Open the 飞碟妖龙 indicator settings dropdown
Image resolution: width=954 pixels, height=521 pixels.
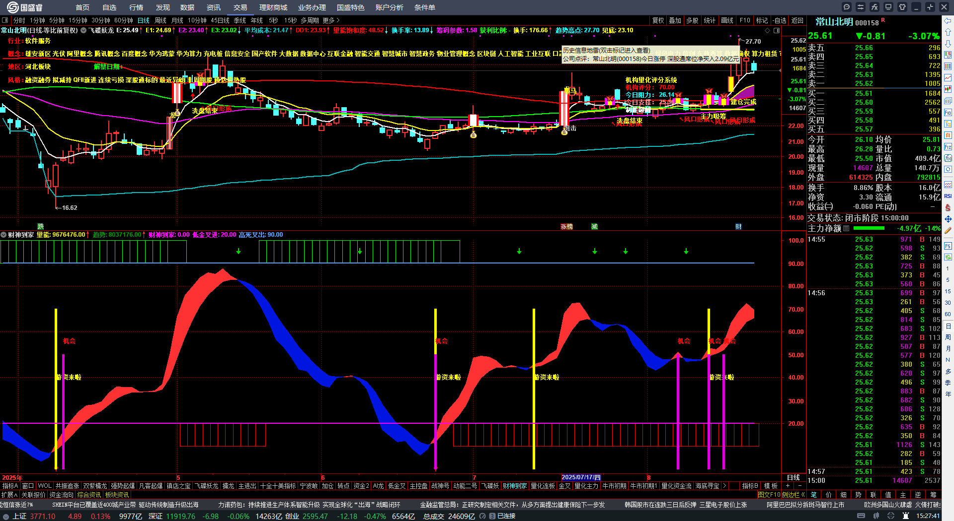[x=83, y=30]
